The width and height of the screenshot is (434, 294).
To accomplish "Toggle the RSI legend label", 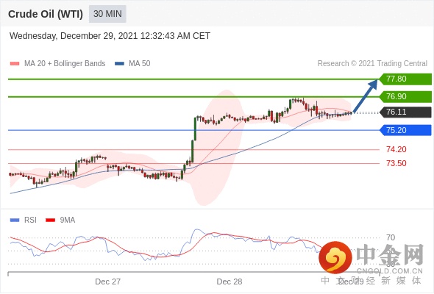I will (x=30, y=220).
